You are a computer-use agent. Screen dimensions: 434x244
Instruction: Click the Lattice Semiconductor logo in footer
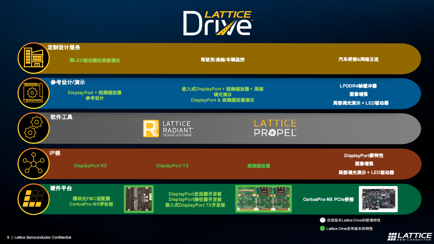coord(409,237)
